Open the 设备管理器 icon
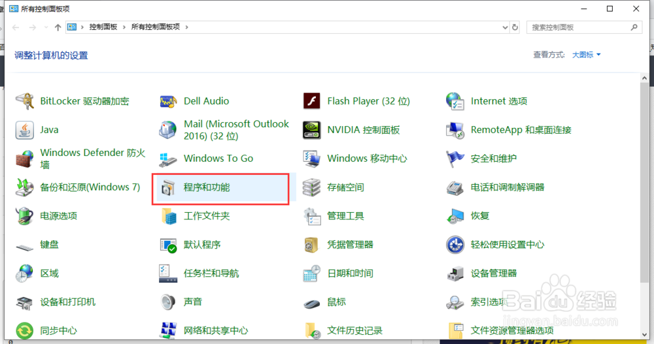The height and width of the screenshot is (344, 654). [x=455, y=274]
